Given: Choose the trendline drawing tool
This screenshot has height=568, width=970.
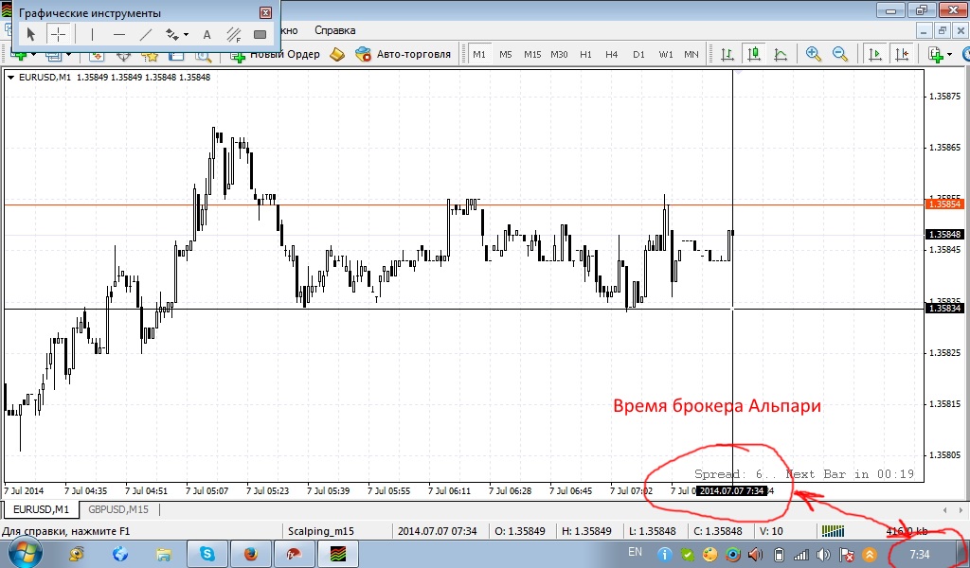Looking at the screenshot, I should [x=145, y=35].
